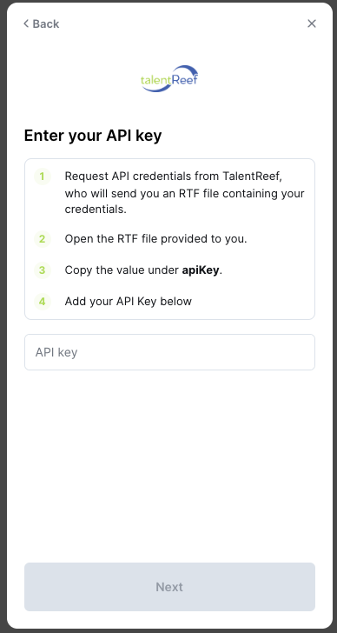This screenshot has height=633, width=337.
Task: Go back using the Back link
Action: pos(42,23)
